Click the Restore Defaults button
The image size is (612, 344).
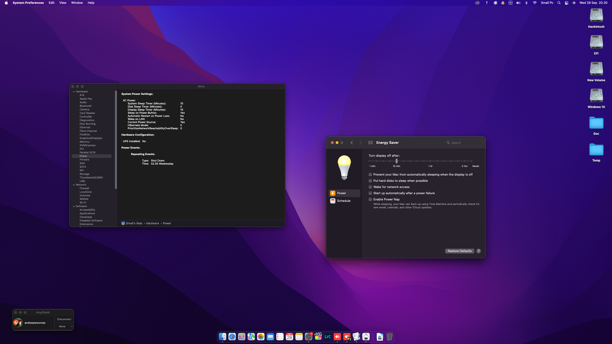click(459, 251)
